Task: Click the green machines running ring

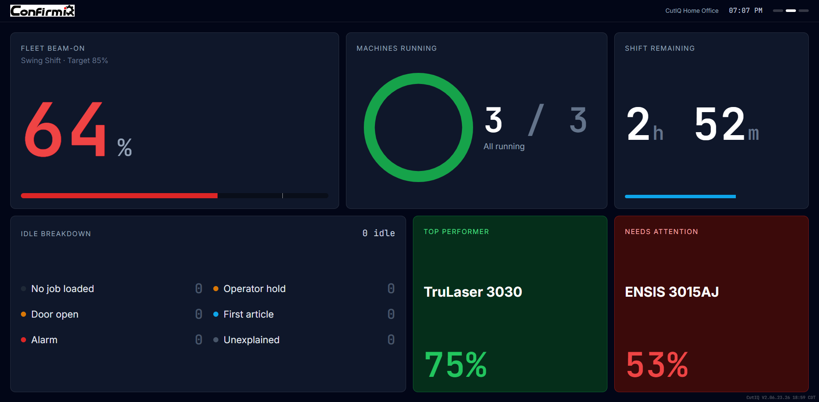Action: 418,127
